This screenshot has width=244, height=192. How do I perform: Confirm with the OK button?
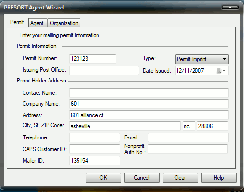103,178
